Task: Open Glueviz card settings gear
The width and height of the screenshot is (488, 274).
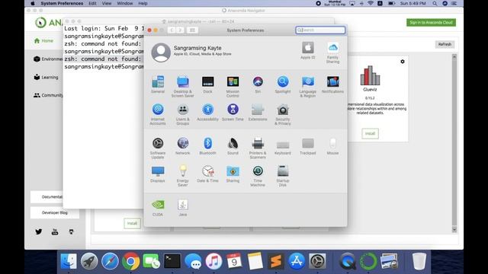Action: point(403,62)
